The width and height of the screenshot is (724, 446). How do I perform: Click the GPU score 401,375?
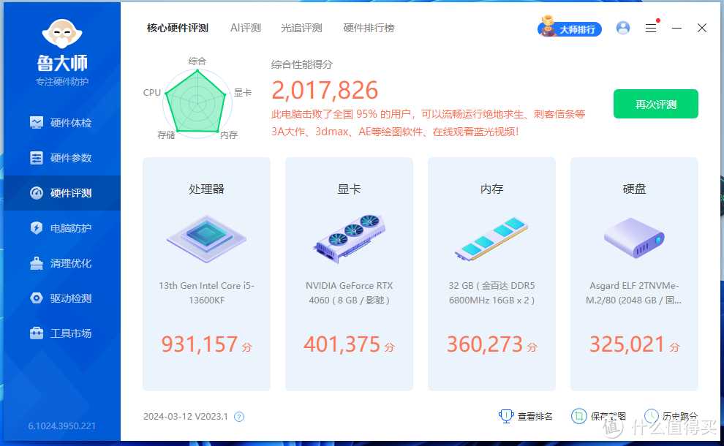click(342, 344)
